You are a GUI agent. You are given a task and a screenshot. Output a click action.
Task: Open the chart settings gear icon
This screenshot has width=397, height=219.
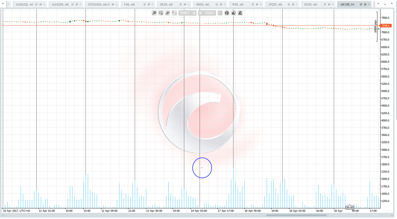(161, 13)
